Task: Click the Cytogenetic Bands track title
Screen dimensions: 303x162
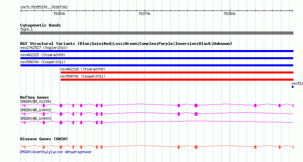Action: pos(41,25)
